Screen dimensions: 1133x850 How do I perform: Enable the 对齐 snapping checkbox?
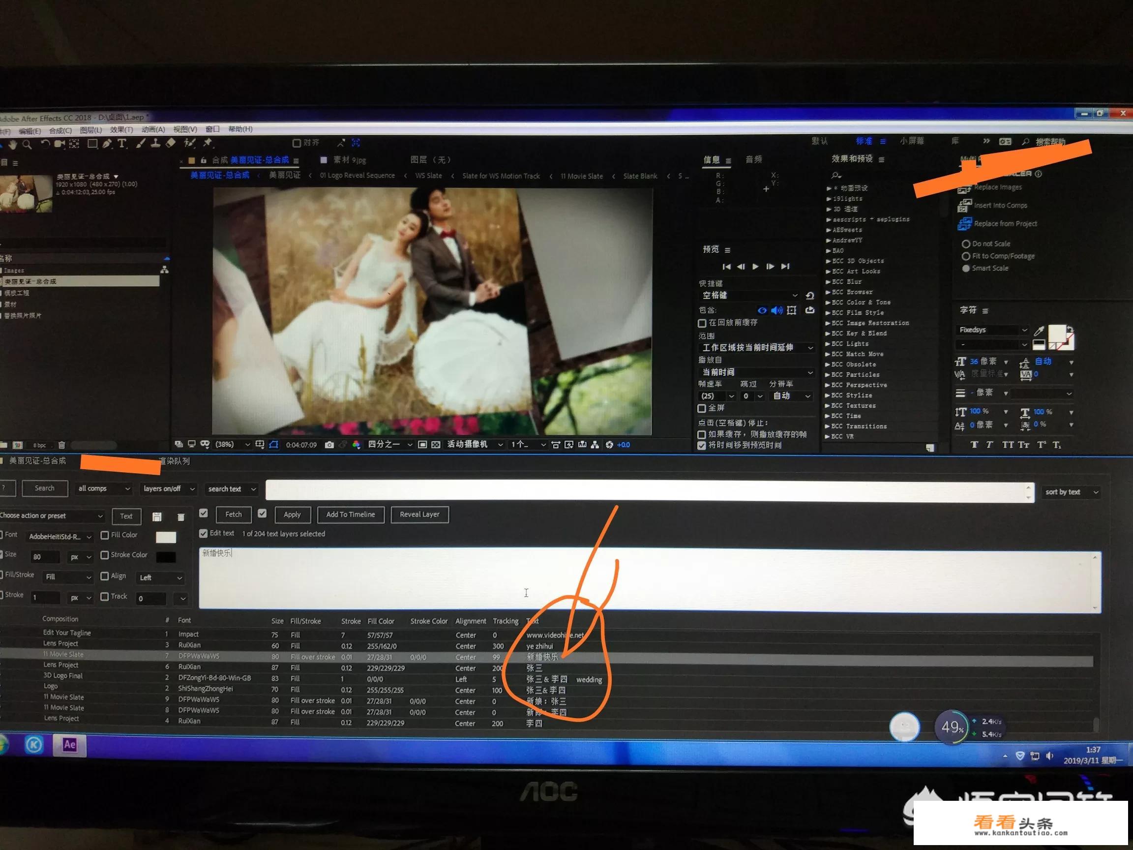[x=297, y=143]
